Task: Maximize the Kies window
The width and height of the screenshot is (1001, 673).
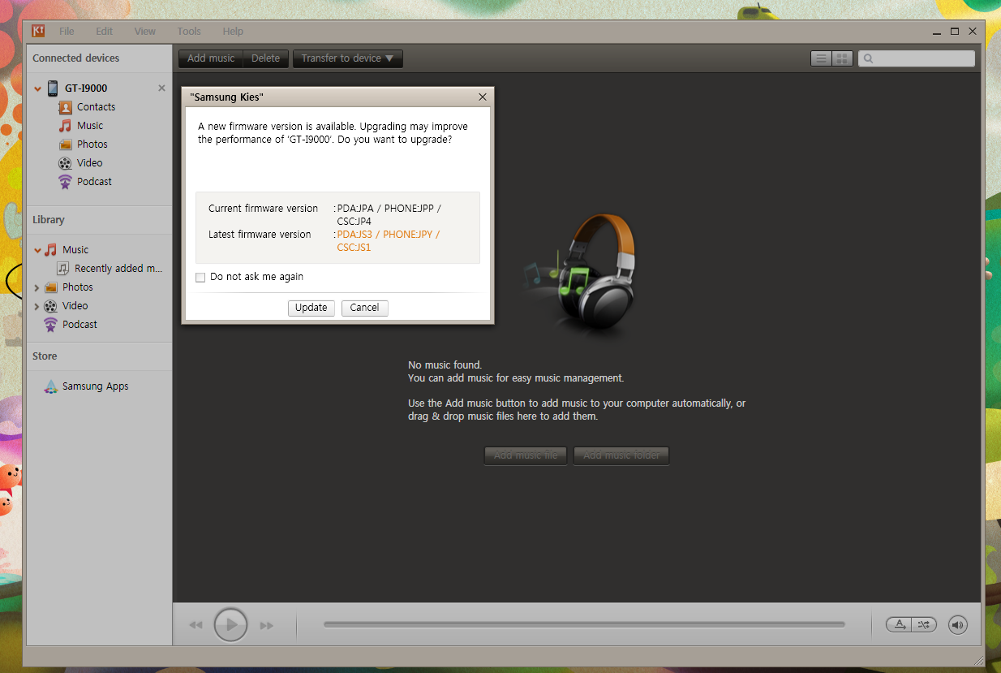Action: 955,32
